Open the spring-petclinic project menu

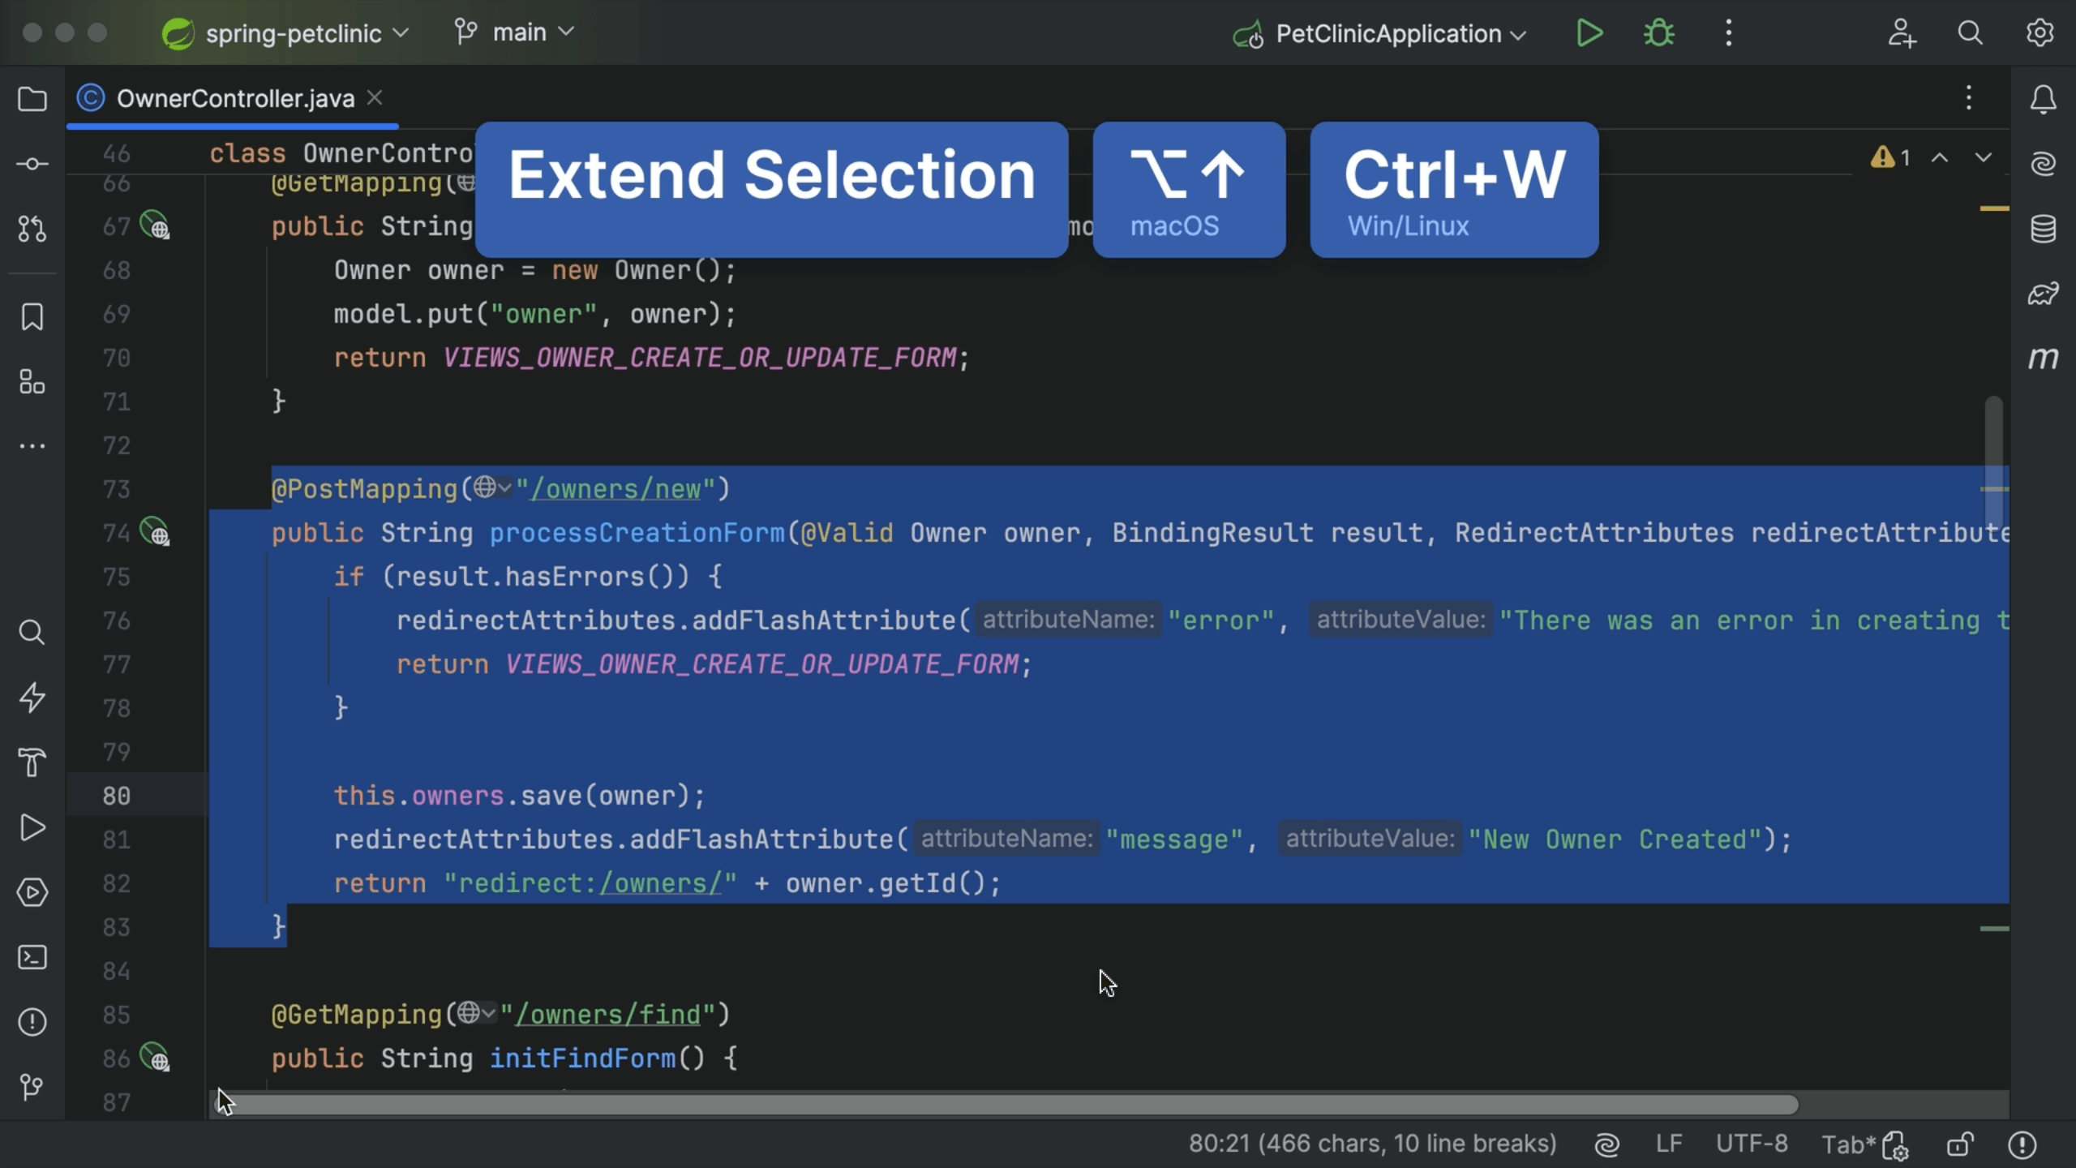tap(285, 33)
